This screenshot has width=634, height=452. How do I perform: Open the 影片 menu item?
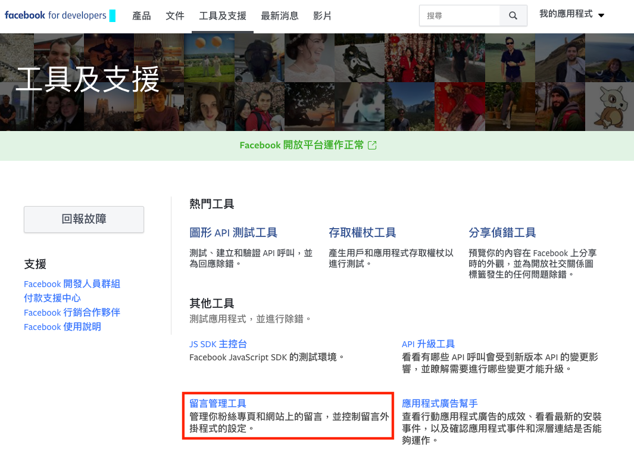(x=322, y=16)
